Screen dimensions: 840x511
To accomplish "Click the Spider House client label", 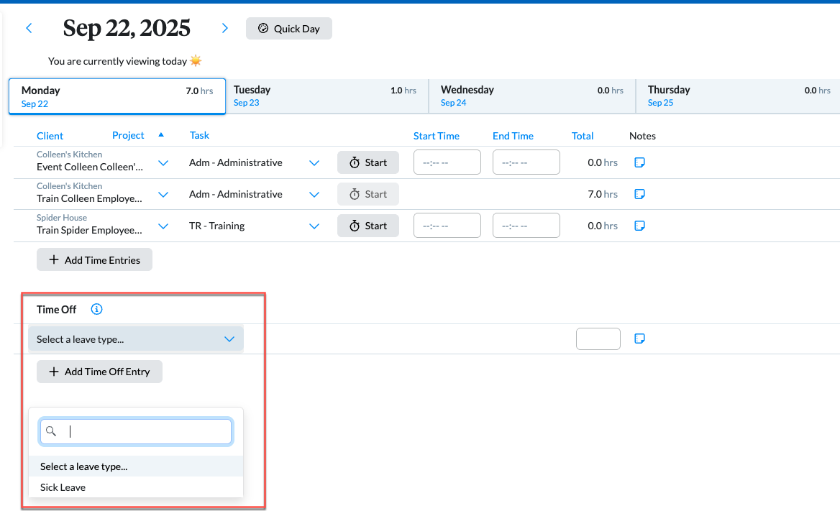I will click(x=62, y=218).
